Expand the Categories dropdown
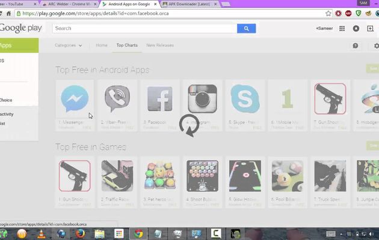 coord(68,46)
